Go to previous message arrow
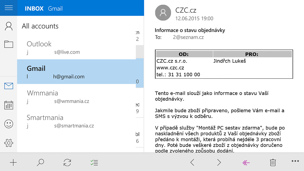304x171 pixels. tap(192, 162)
